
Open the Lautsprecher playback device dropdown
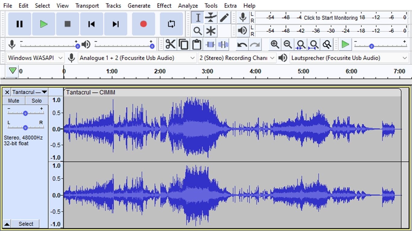pyautogui.click(x=348, y=58)
